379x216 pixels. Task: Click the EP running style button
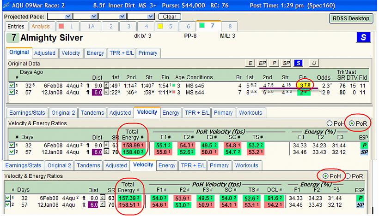262,63
